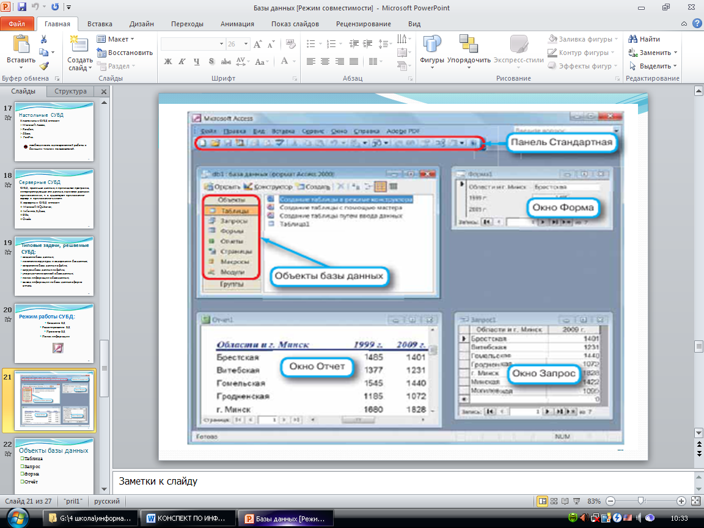Viewport: 704px width, 528px height.
Task: Click the zoom slider handle in the status bar
Action: (641, 501)
